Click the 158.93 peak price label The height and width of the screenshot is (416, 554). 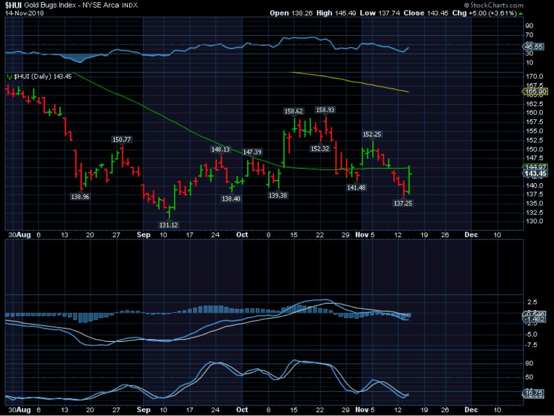(x=325, y=110)
